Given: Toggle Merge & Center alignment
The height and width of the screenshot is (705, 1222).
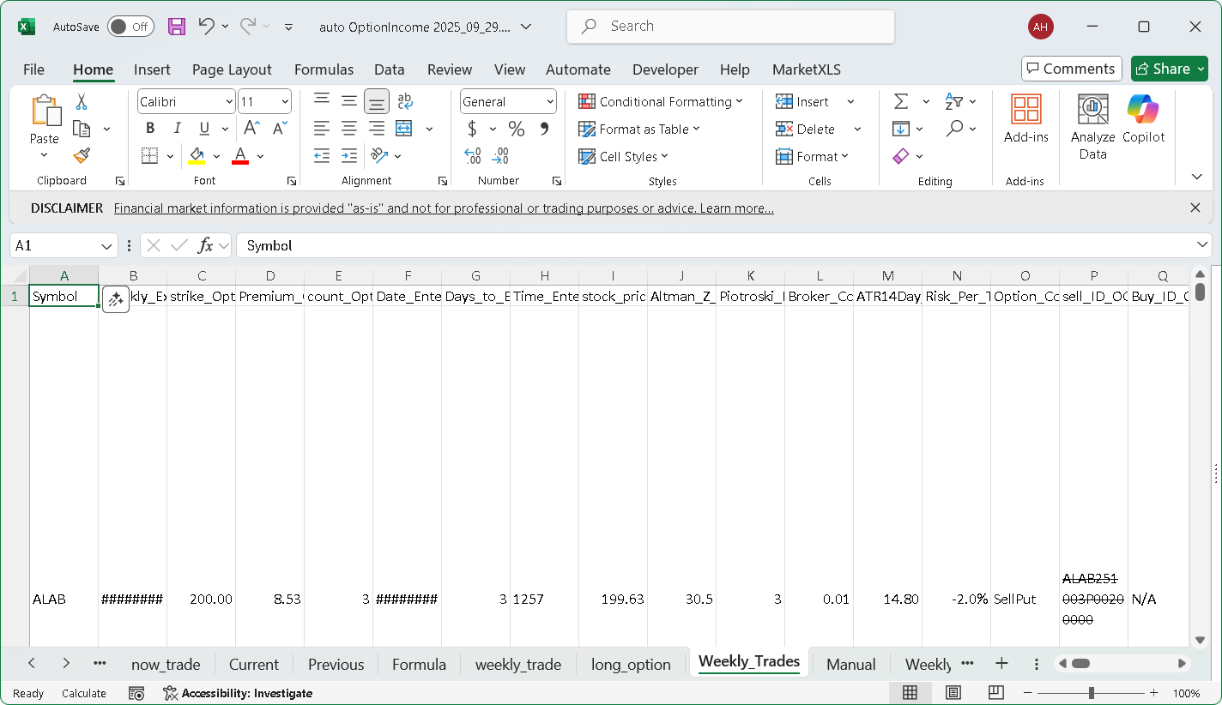Looking at the screenshot, I should (404, 128).
